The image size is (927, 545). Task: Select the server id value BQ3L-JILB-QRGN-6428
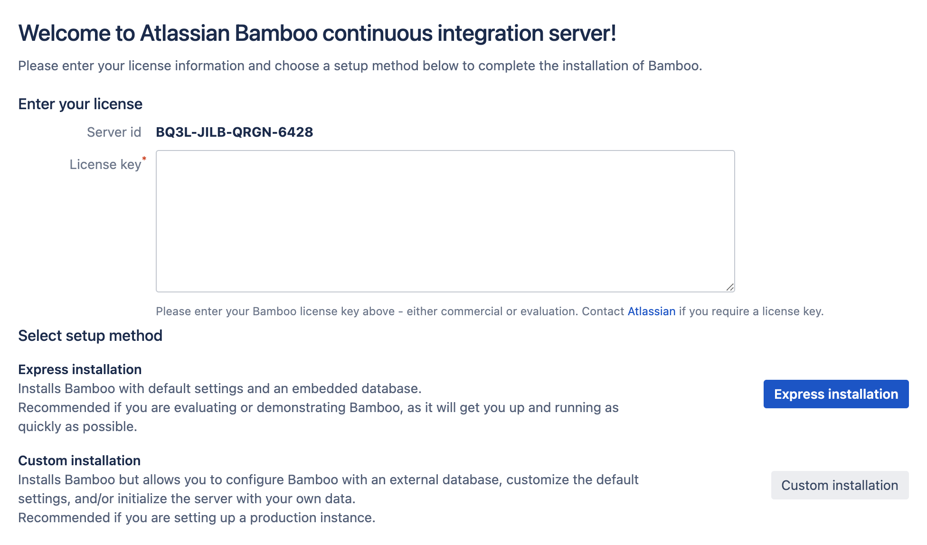[x=234, y=132]
